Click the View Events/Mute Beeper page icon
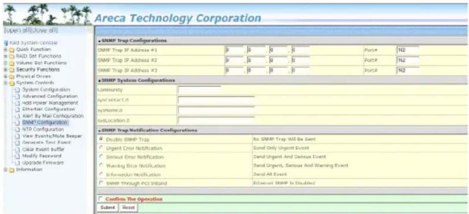The width and height of the screenshot is (469, 214). [17, 136]
